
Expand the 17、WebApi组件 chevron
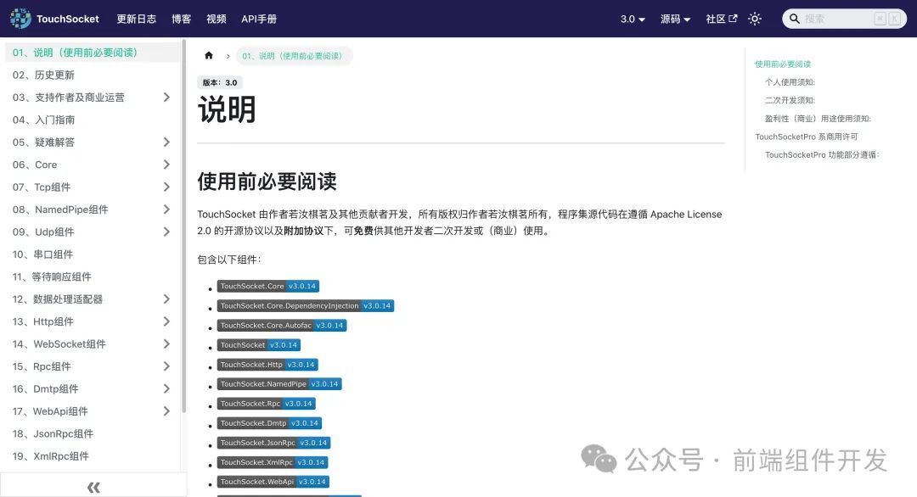point(166,411)
